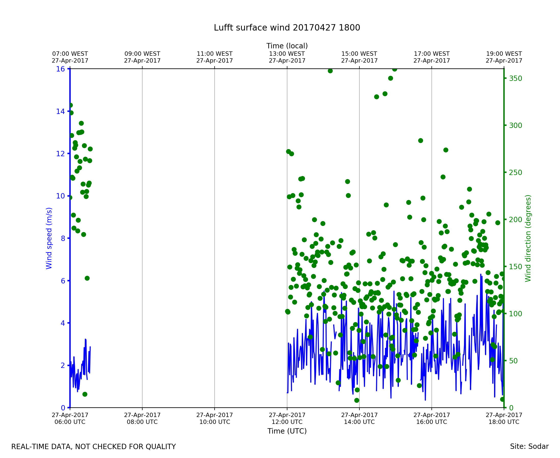Click the 15:00 WEST top tick label

click(x=359, y=57)
